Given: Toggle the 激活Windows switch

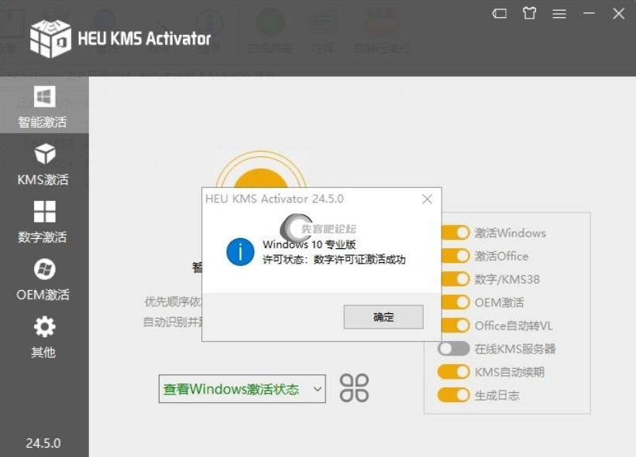Looking at the screenshot, I should click(x=454, y=233).
